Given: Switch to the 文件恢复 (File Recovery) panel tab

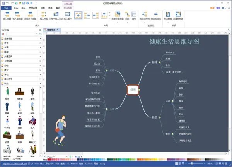Looking at the screenshot, I should click(x=17, y=158).
